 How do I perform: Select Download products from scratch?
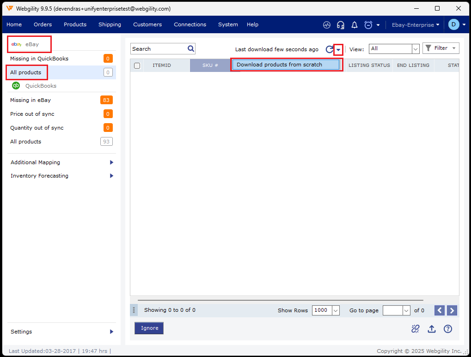point(286,65)
